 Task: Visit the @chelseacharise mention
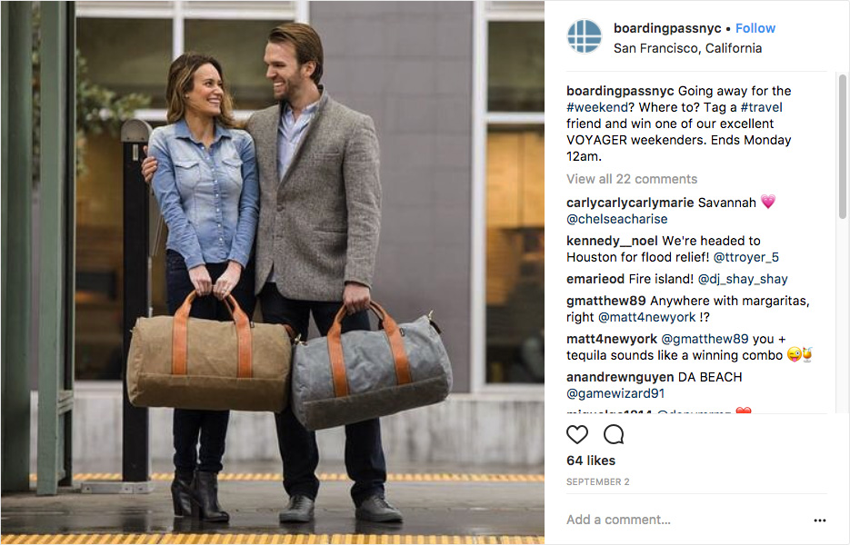pos(617,219)
